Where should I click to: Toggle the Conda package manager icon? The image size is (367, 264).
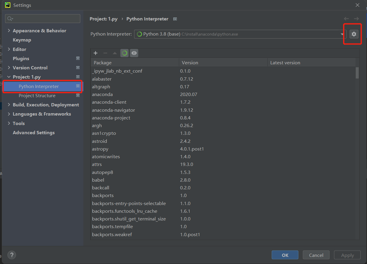click(x=125, y=53)
